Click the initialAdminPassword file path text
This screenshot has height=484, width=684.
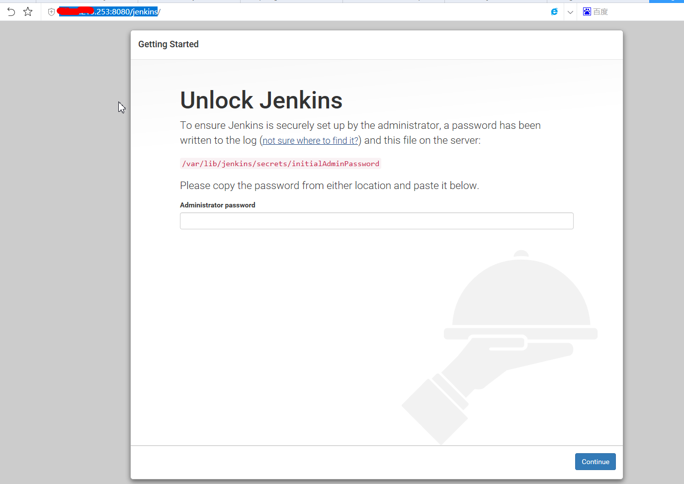pos(280,164)
